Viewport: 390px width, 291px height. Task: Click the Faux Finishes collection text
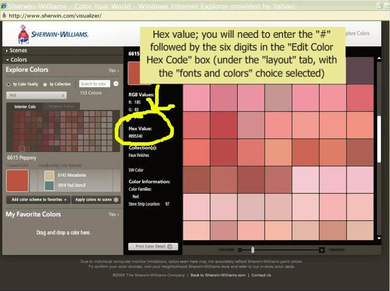[139, 155]
